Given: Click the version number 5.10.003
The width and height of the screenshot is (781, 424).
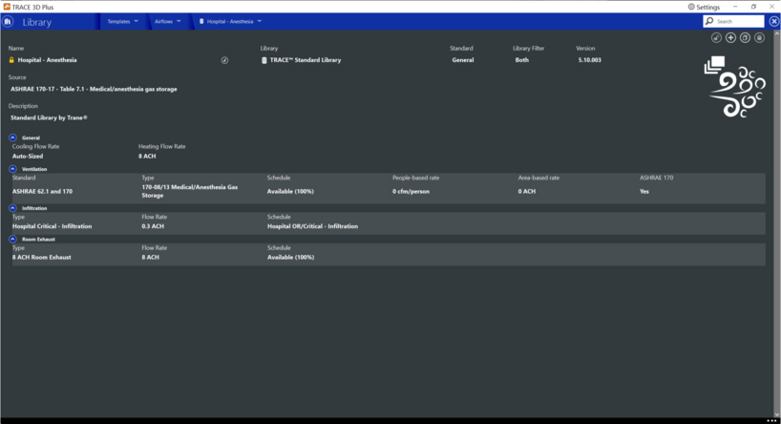Looking at the screenshot, I should point(590,60).
